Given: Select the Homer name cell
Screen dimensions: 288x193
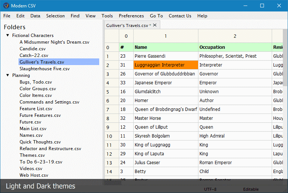Looking at the screenshot, I should click(166, 100).
